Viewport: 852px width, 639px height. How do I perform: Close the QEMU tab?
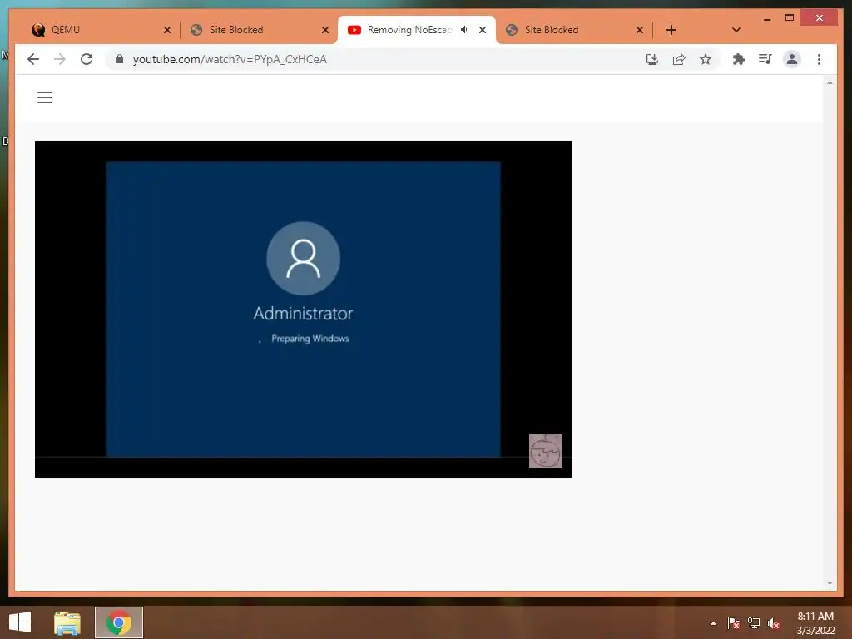166,30
